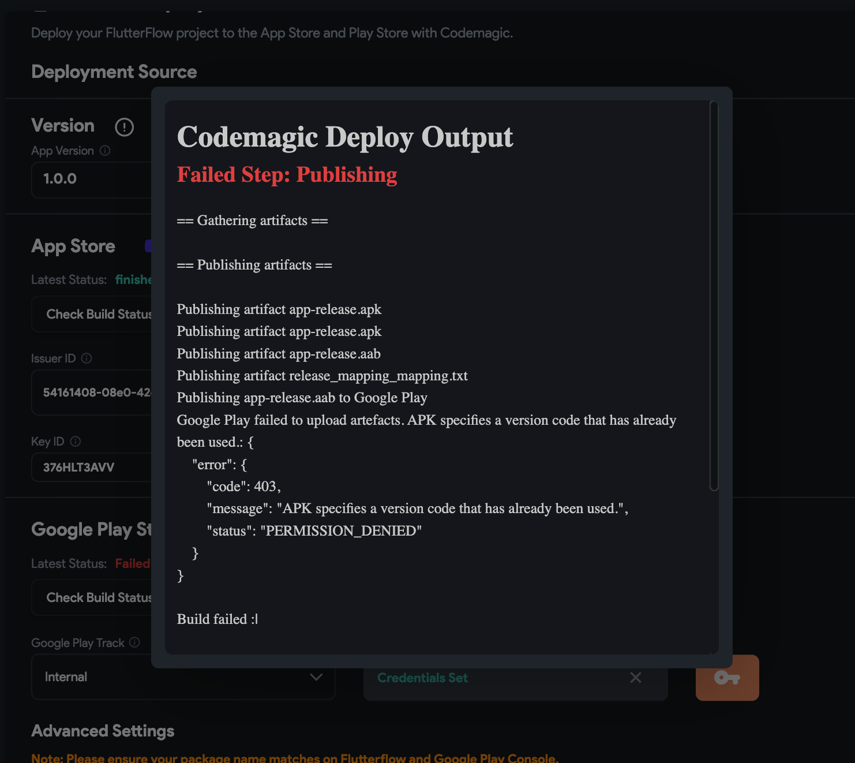Click the Issuer ID info icon
855x763 pixels.
point(87,358)
